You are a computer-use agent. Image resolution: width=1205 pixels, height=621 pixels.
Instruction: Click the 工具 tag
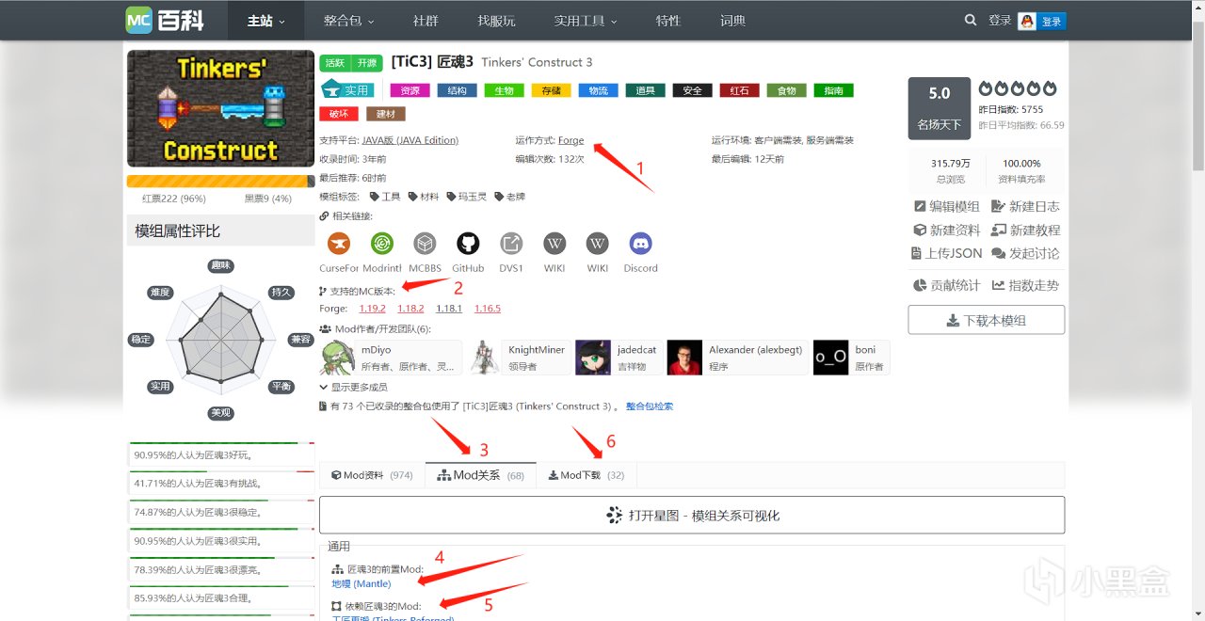click(385, 197)
